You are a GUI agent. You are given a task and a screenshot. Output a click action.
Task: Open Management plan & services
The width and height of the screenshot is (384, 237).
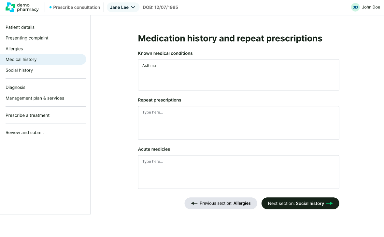click(x=35, y=98)
